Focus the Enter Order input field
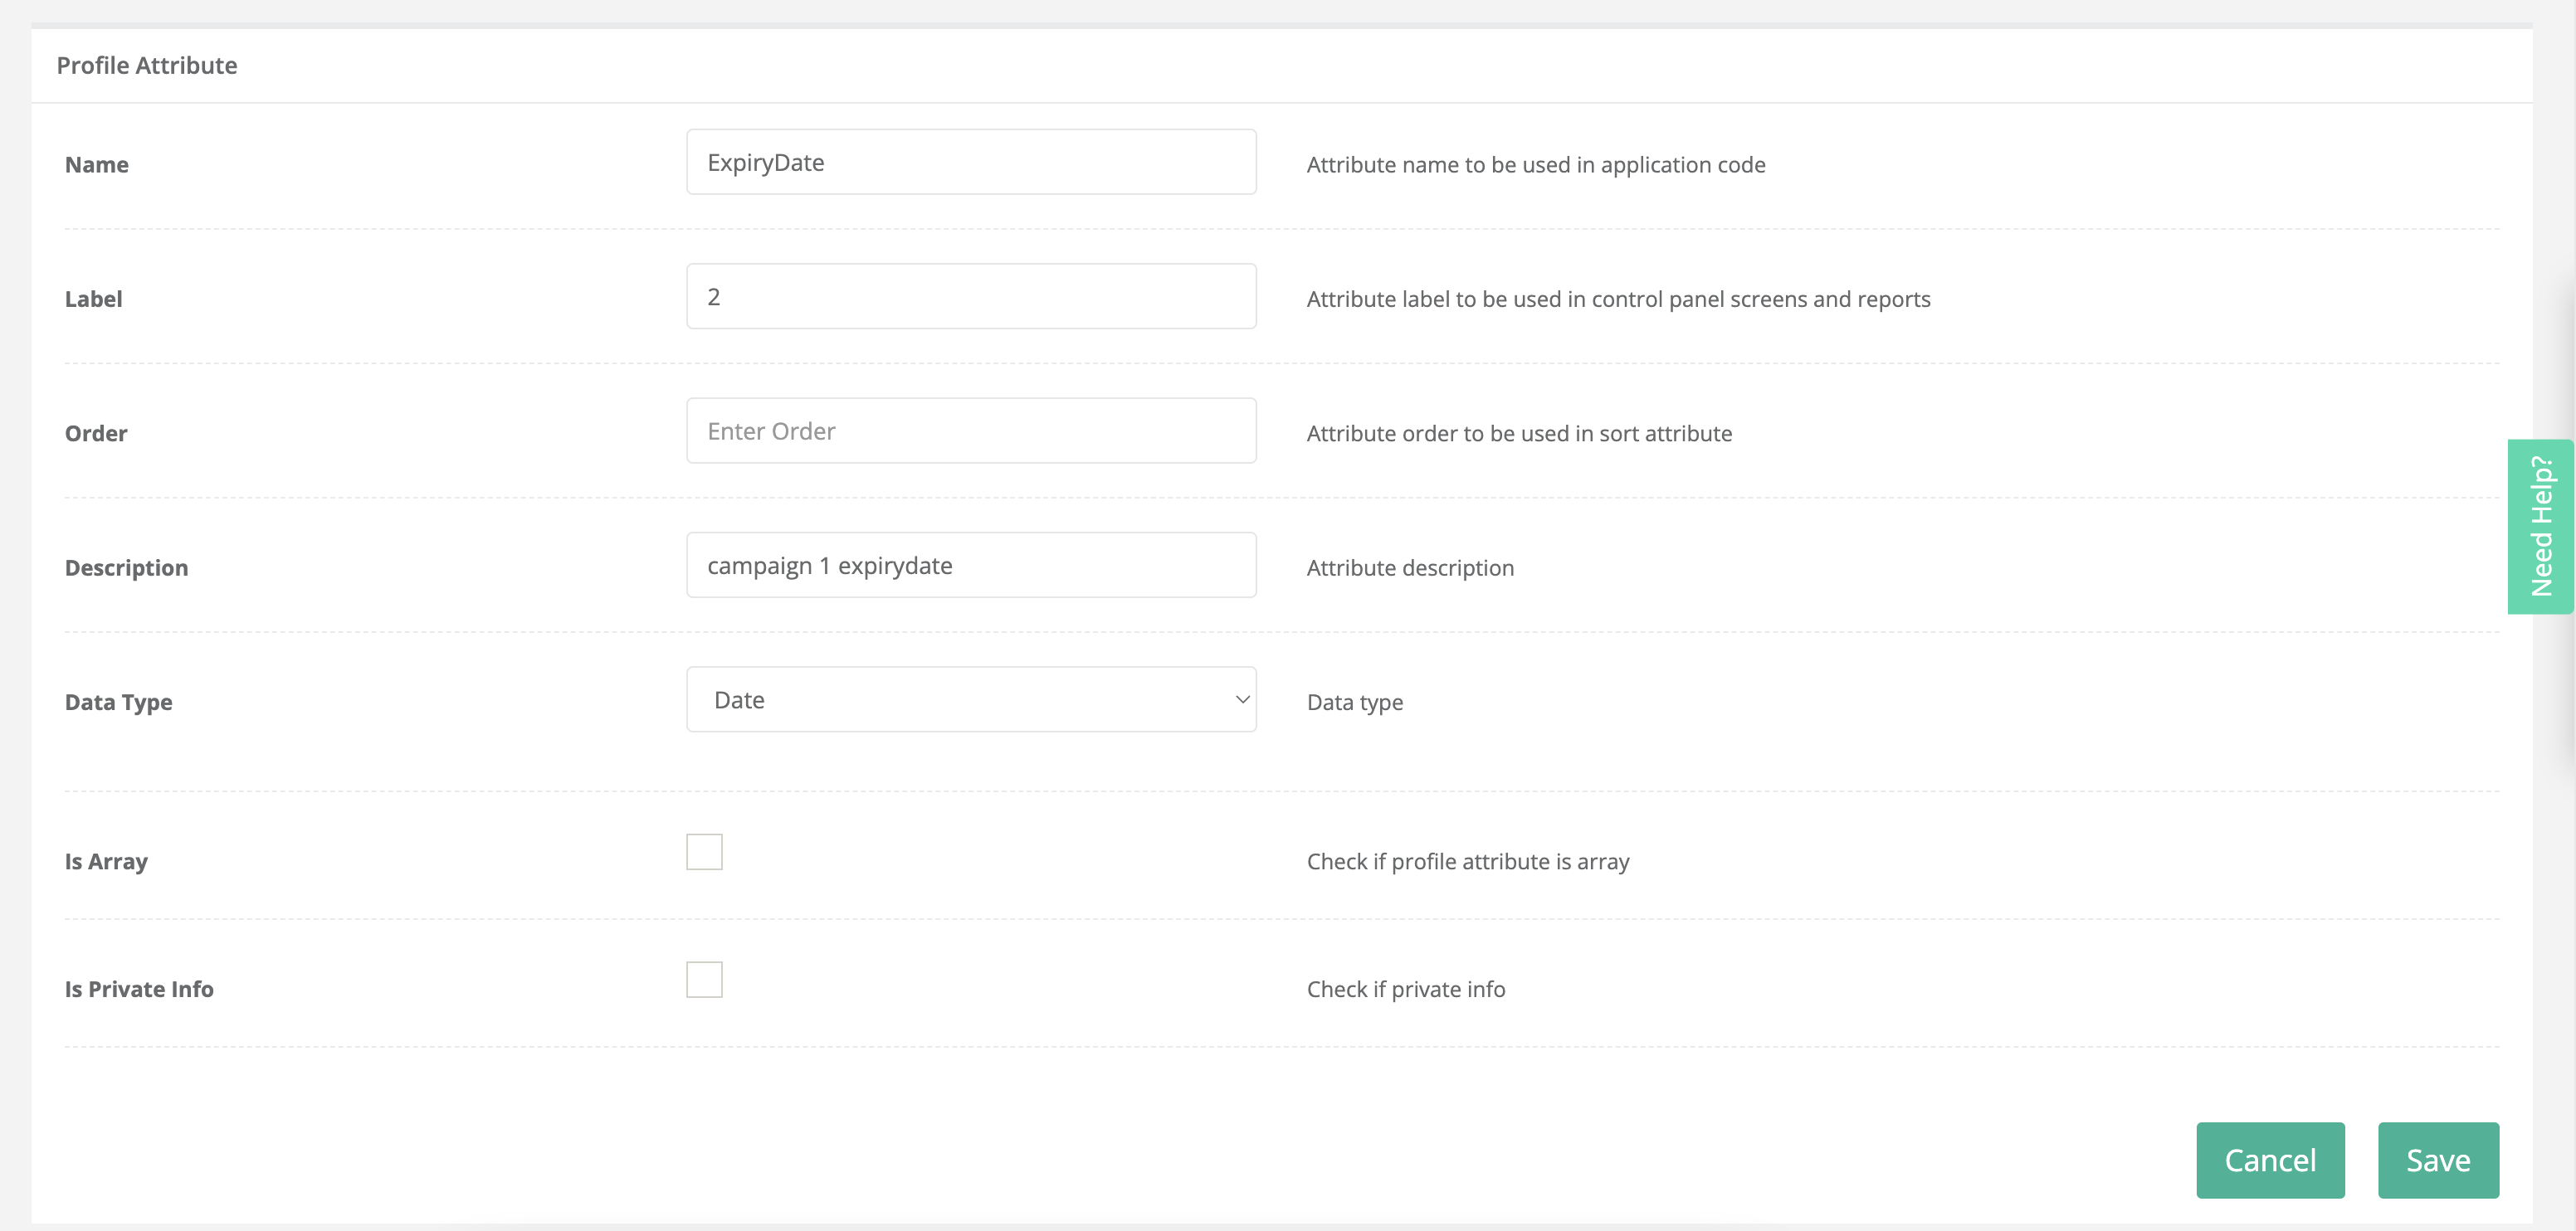The height and width of the screenshot is (1231, 2576). coord(971,431)
